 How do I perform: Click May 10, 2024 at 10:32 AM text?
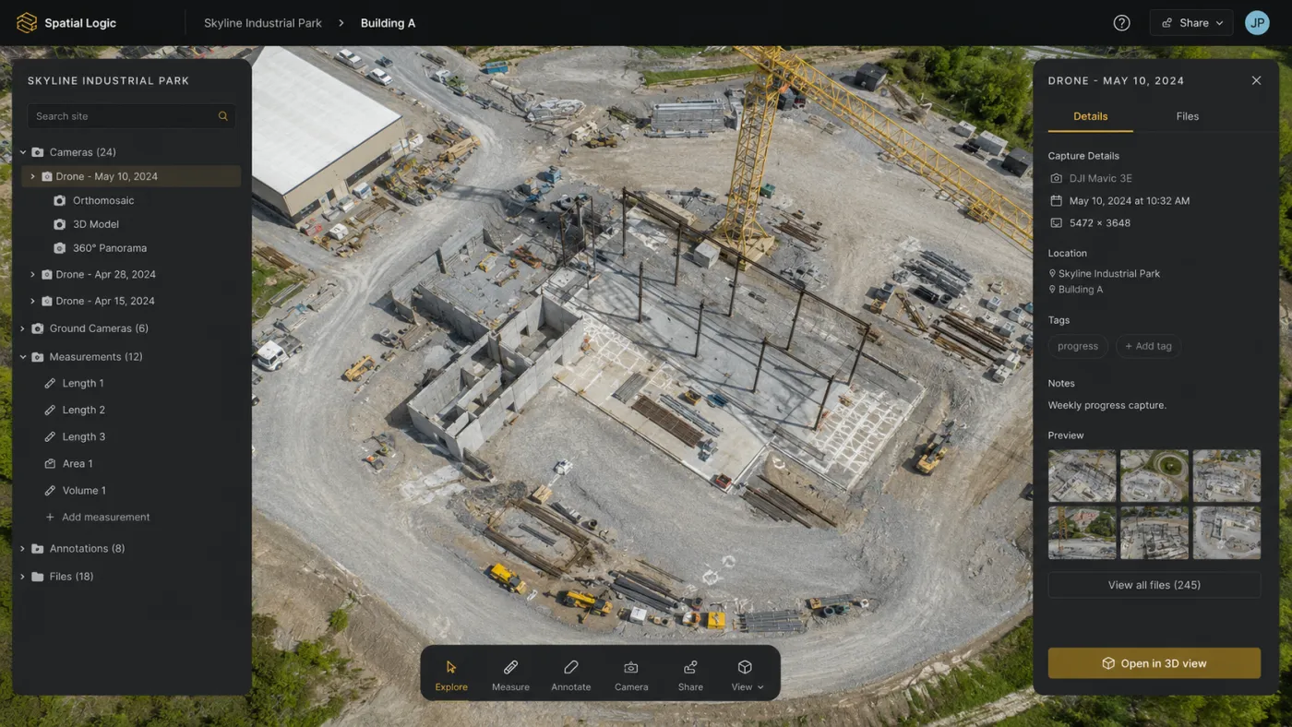click(1130, 200)
